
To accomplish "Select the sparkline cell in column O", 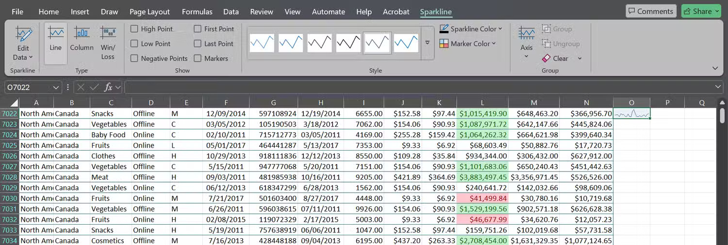I will [631, 114].
